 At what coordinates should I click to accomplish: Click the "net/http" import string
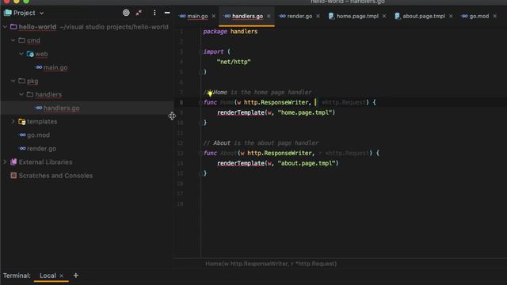234,62
